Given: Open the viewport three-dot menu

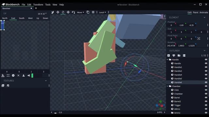Looking at the screenshot, I should point(165,16).
